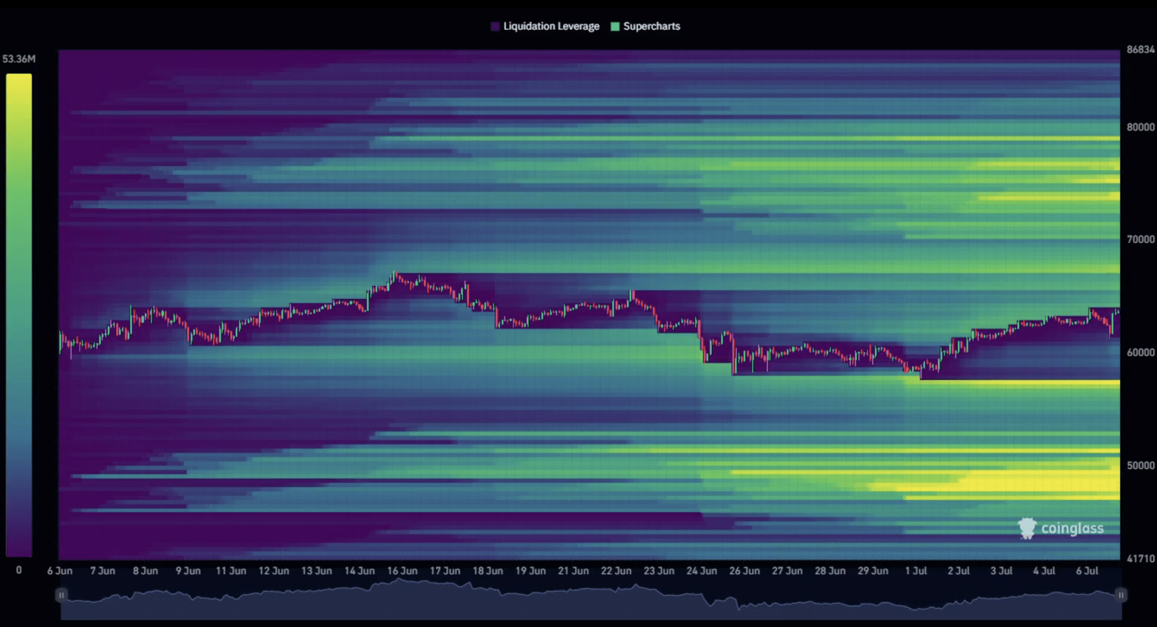Click the 28 Jun date label
This screenshot has height=627, width=1157.
tap(830, 571)
